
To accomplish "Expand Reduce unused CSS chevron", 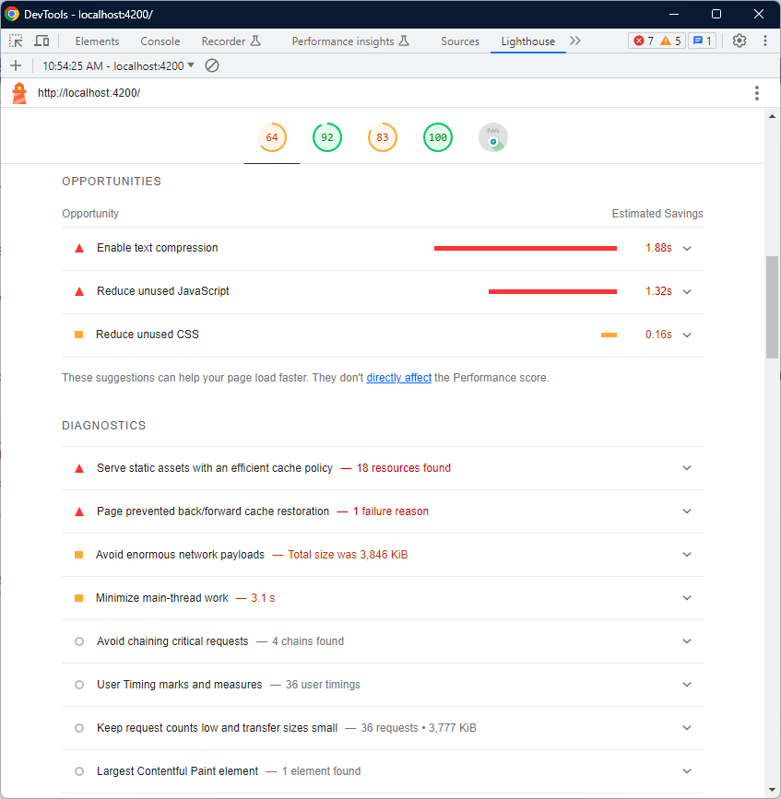I will [x=687, y=335].
